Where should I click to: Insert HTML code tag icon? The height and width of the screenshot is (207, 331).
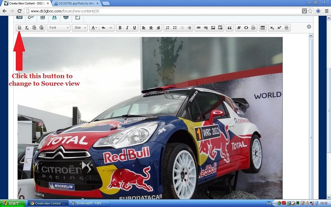click(246, 28)
